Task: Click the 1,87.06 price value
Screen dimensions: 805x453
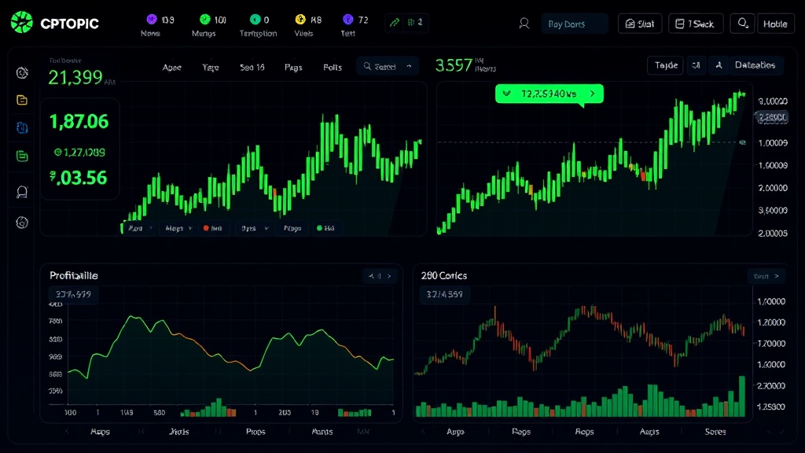Action: (79, 122)
